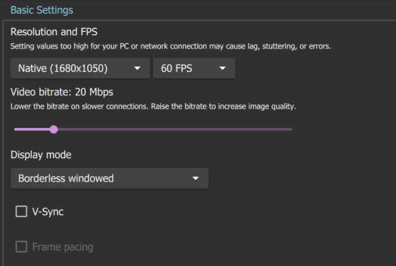
Task: Click the arrow on the resolution dropdown
Action: tap(138, 68)
